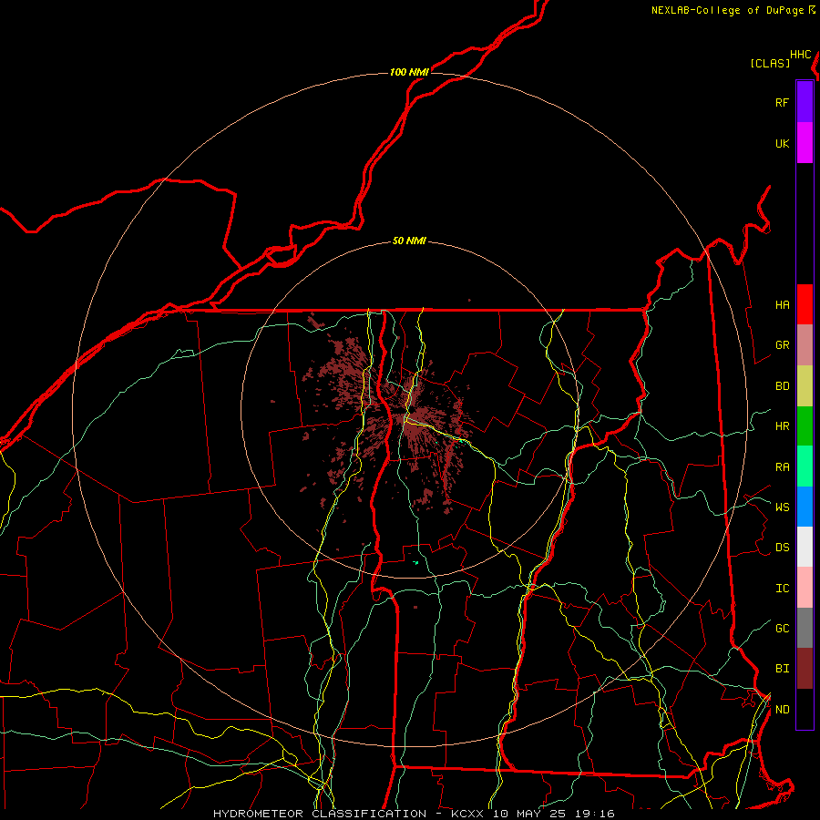
Task: Click the GR legend label
Action: click(783, 345)
